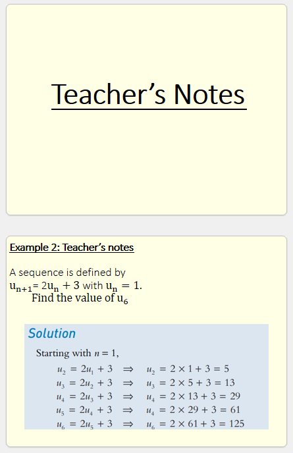Click the implies arrow in the u2 row
Image resolution: width=293 pixels, height=453 pixels.
[128, 369]
